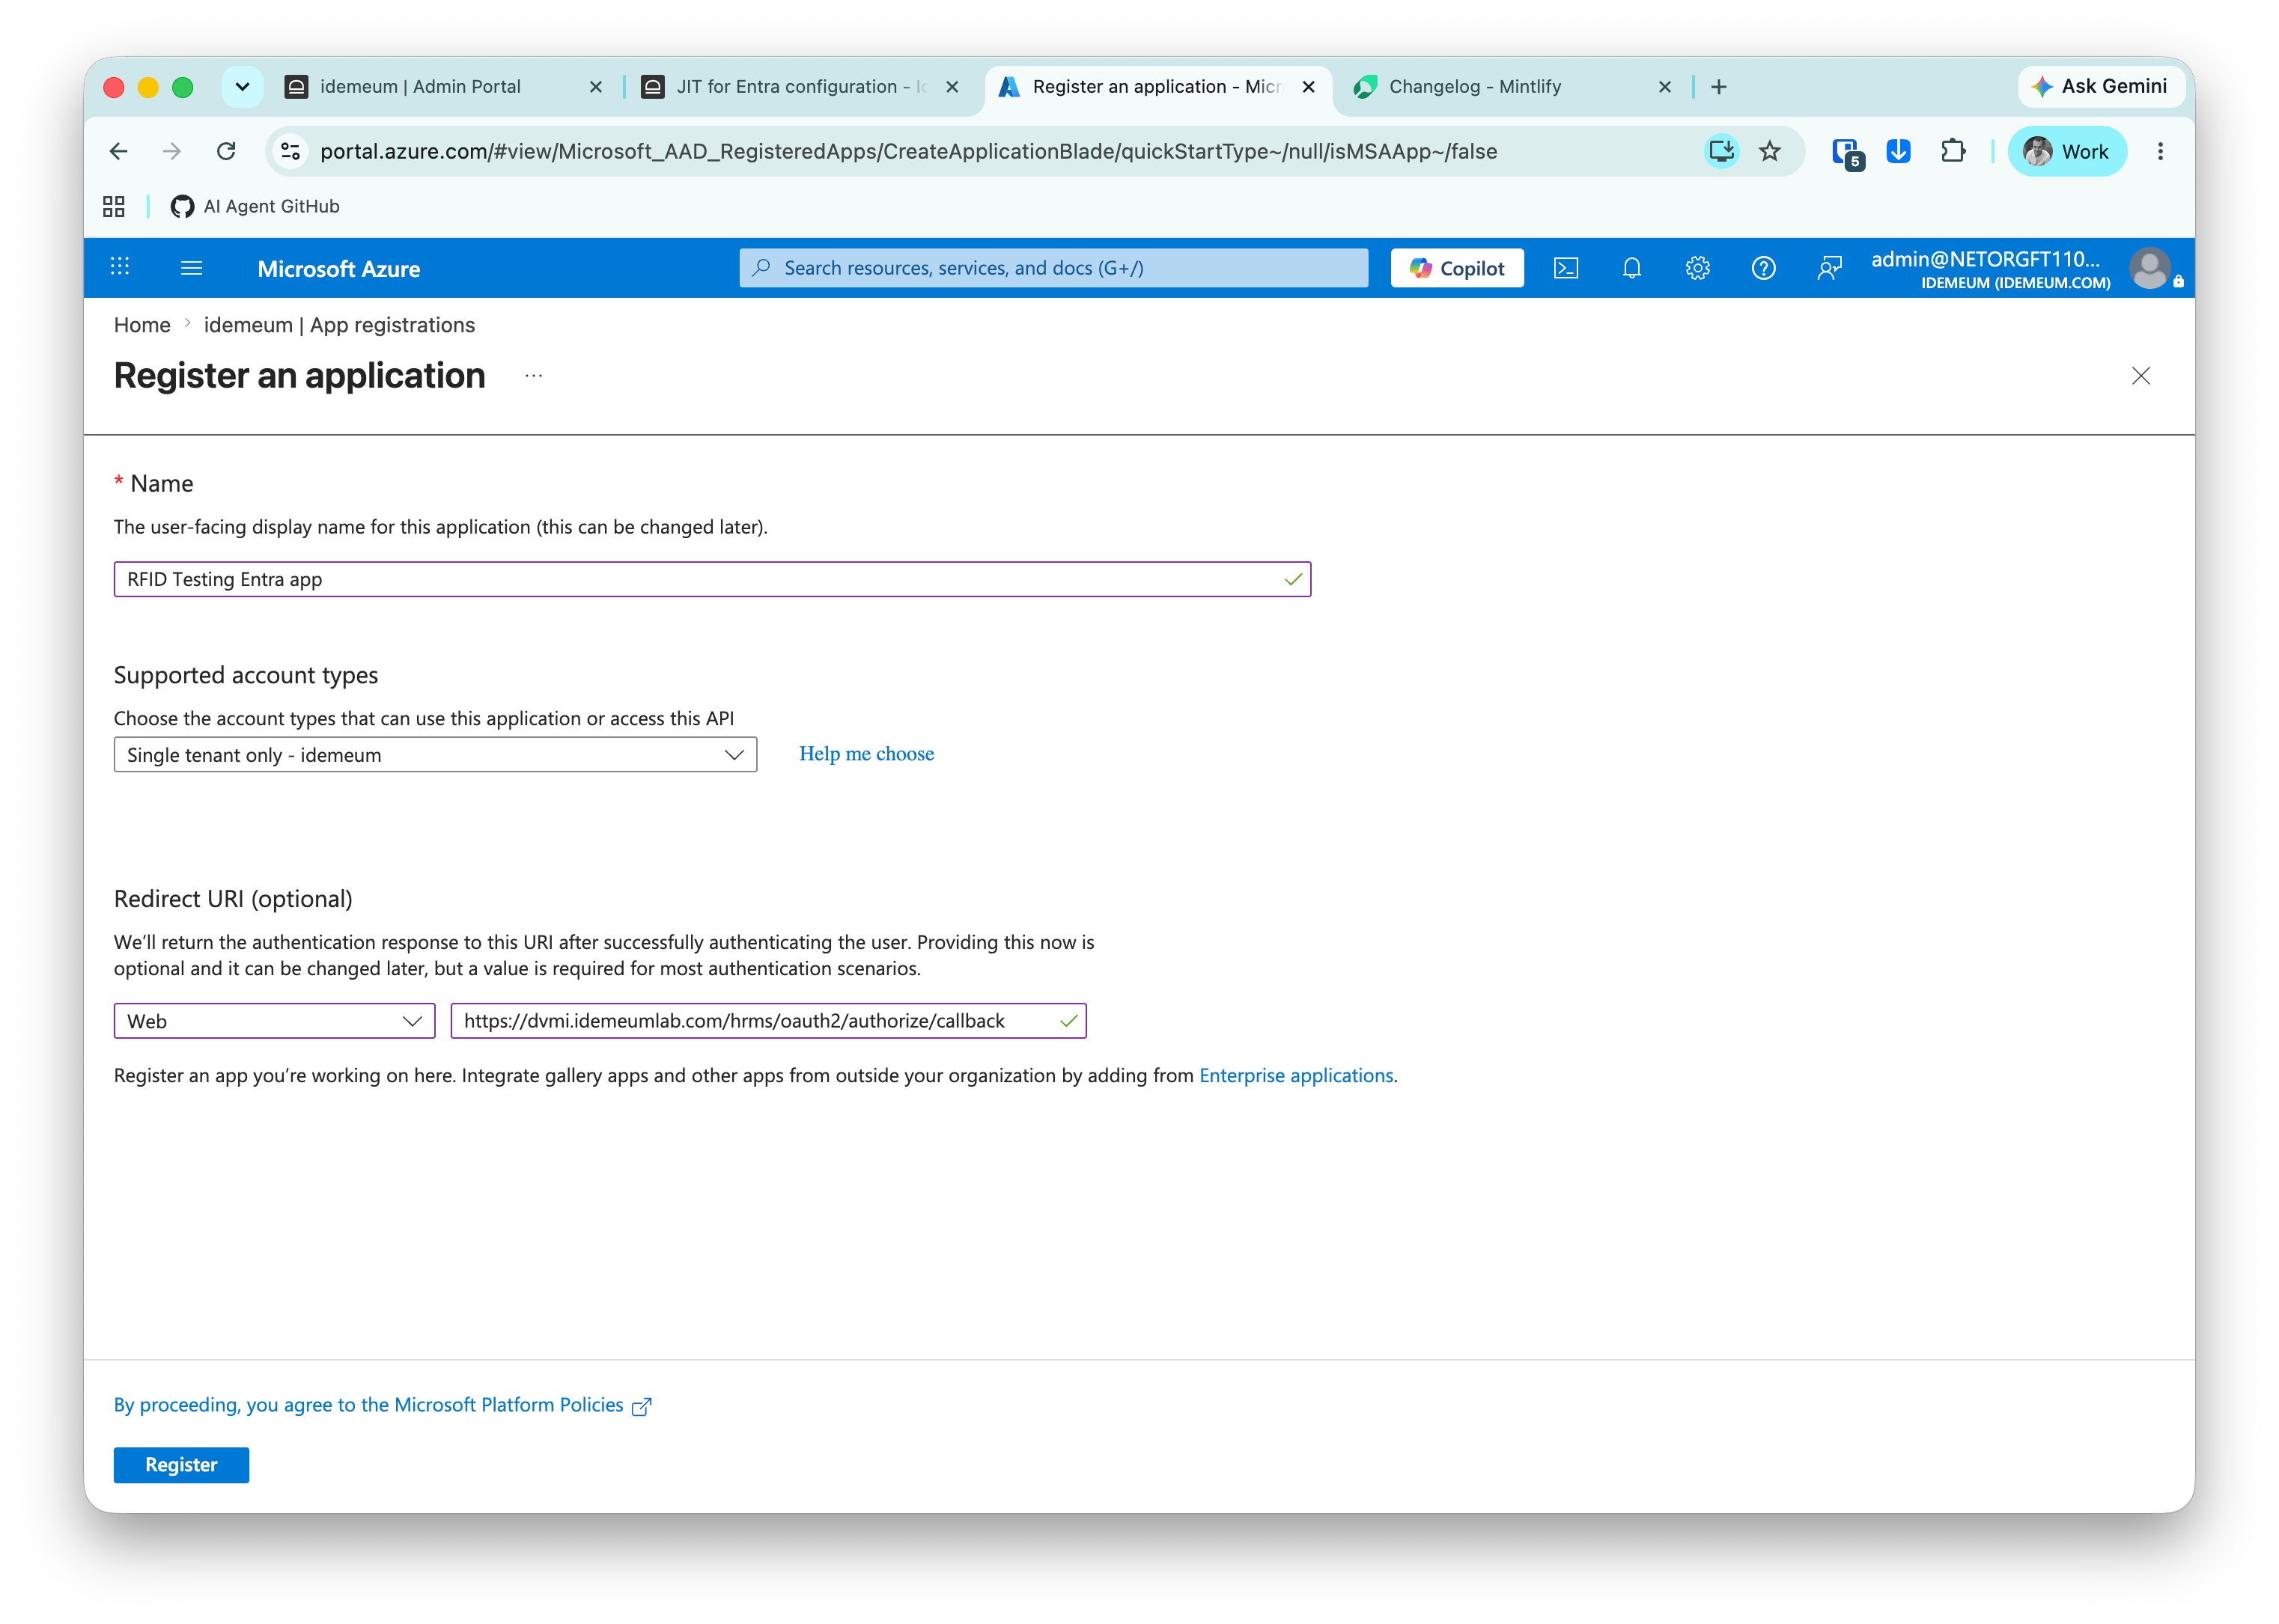The width and height of the screenshot is (2279, 1624).
Task: Open the Azure help question mark
Action: point(1764,268)
